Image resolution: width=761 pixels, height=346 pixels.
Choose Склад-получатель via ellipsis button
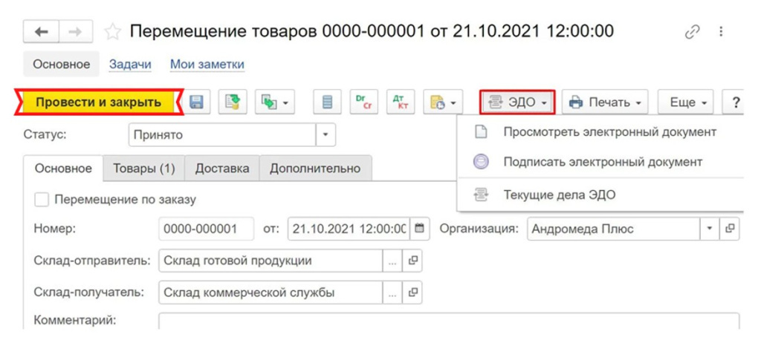392,293
